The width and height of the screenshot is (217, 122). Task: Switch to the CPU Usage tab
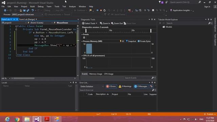point(108,74)
